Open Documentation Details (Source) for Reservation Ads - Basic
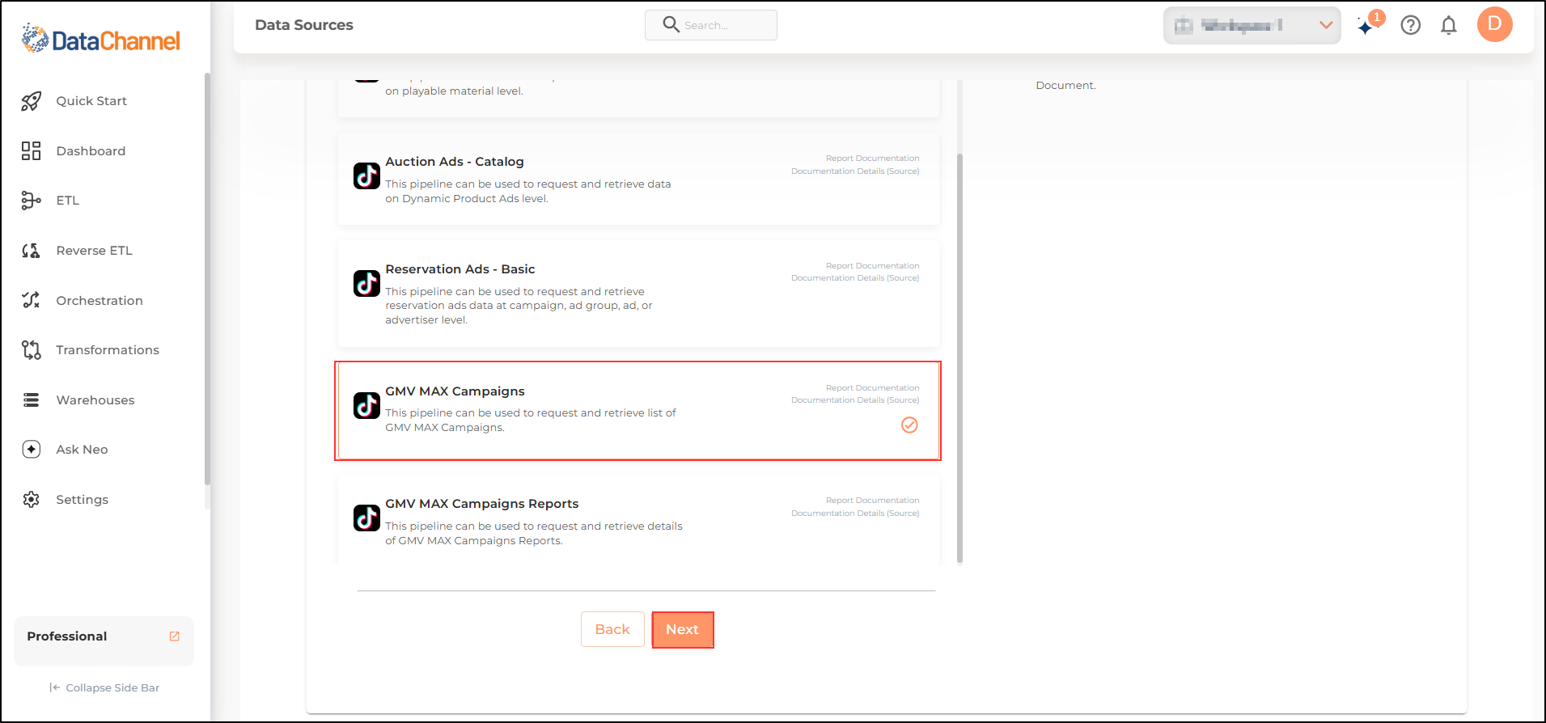The image size is (1546, 723). [x=855, y=278]
